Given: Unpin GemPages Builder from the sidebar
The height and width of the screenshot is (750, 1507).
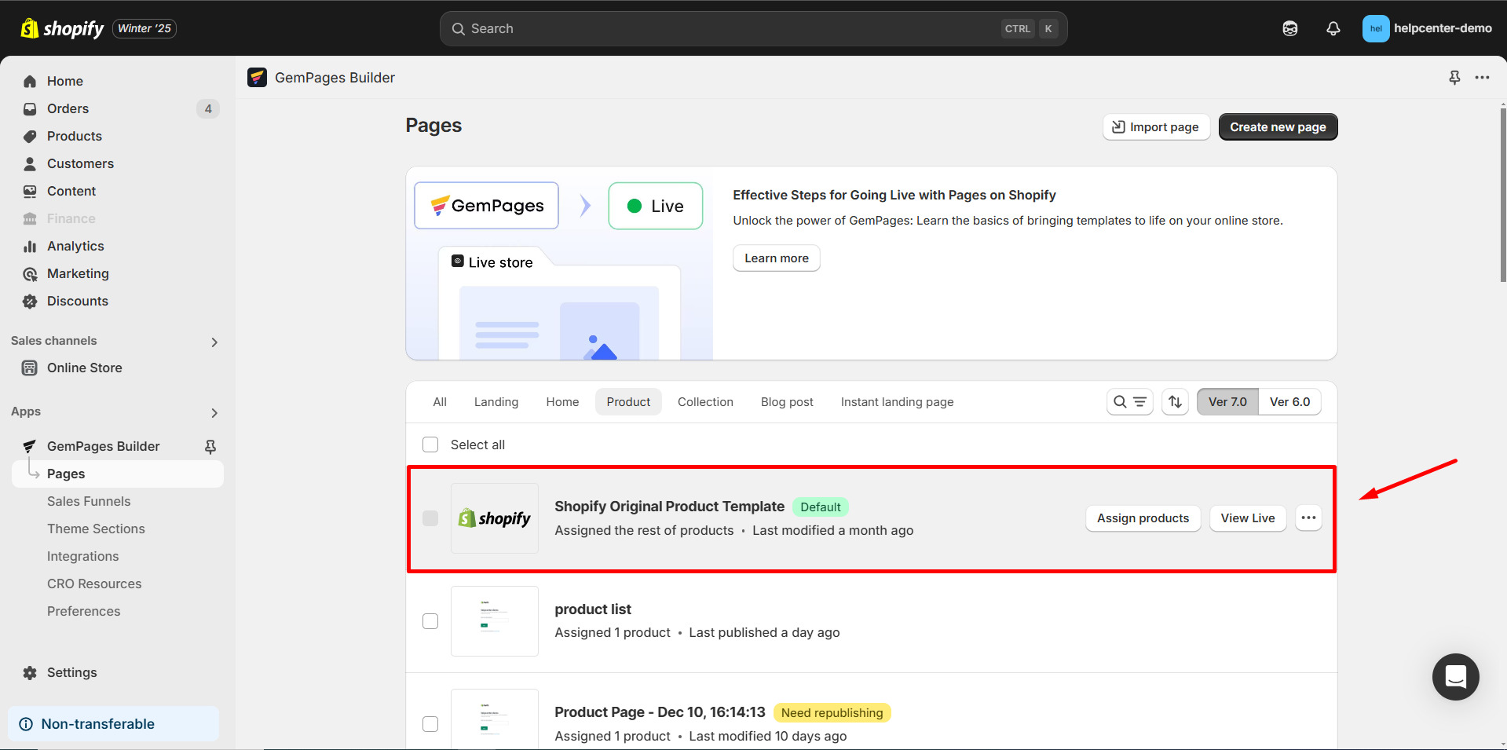Looking at the screenshot, I should tap(210, 445).
